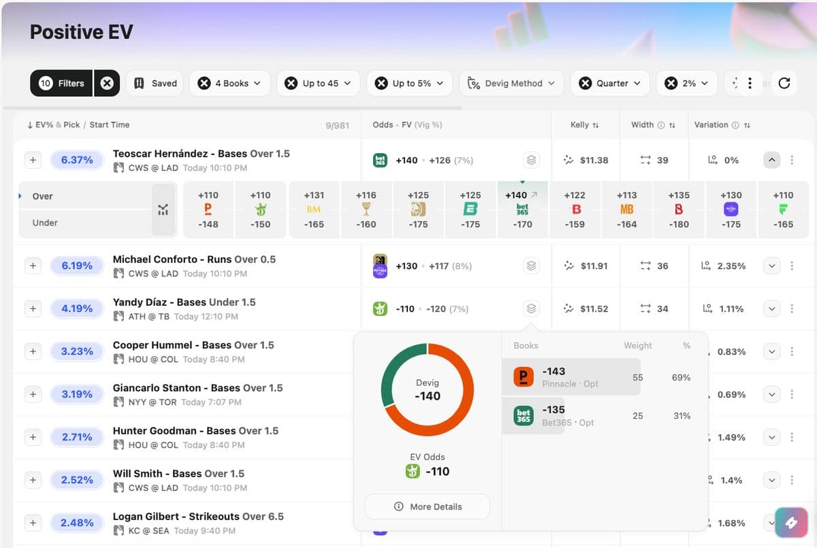Sort by Kelly column
The width and height of the screenshot is (817, 548).
584,125
